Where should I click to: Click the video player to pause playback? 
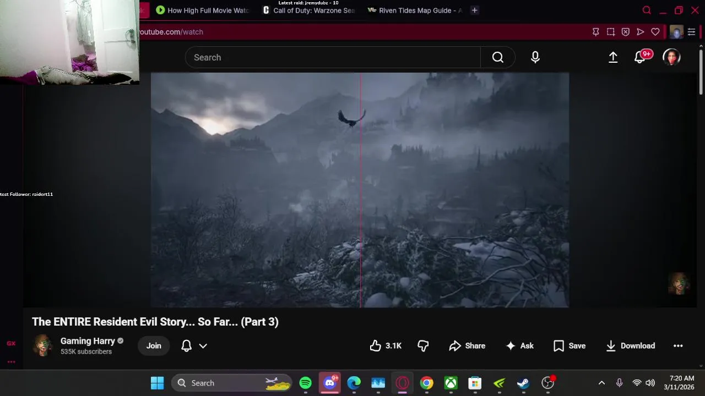pyautogui.click(x=360, y=190)
